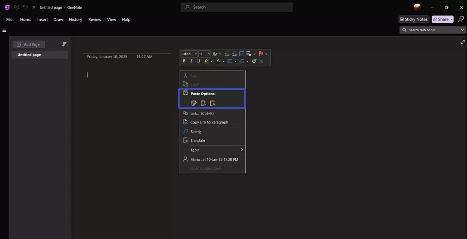Screen dimensions: 467x239
Task: Toggle italic formatting
Action: pyautogui.click(x=191, y=61)
